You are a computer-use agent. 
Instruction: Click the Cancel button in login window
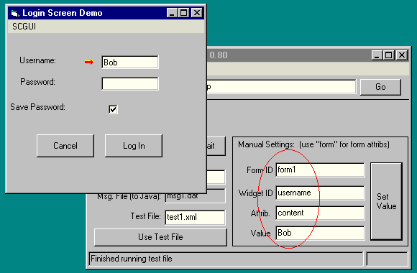[x=65, y=146]
